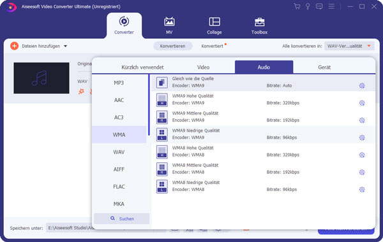383x242 pixels.
Task: Click the Suchen search button
Action: (122, 218)
